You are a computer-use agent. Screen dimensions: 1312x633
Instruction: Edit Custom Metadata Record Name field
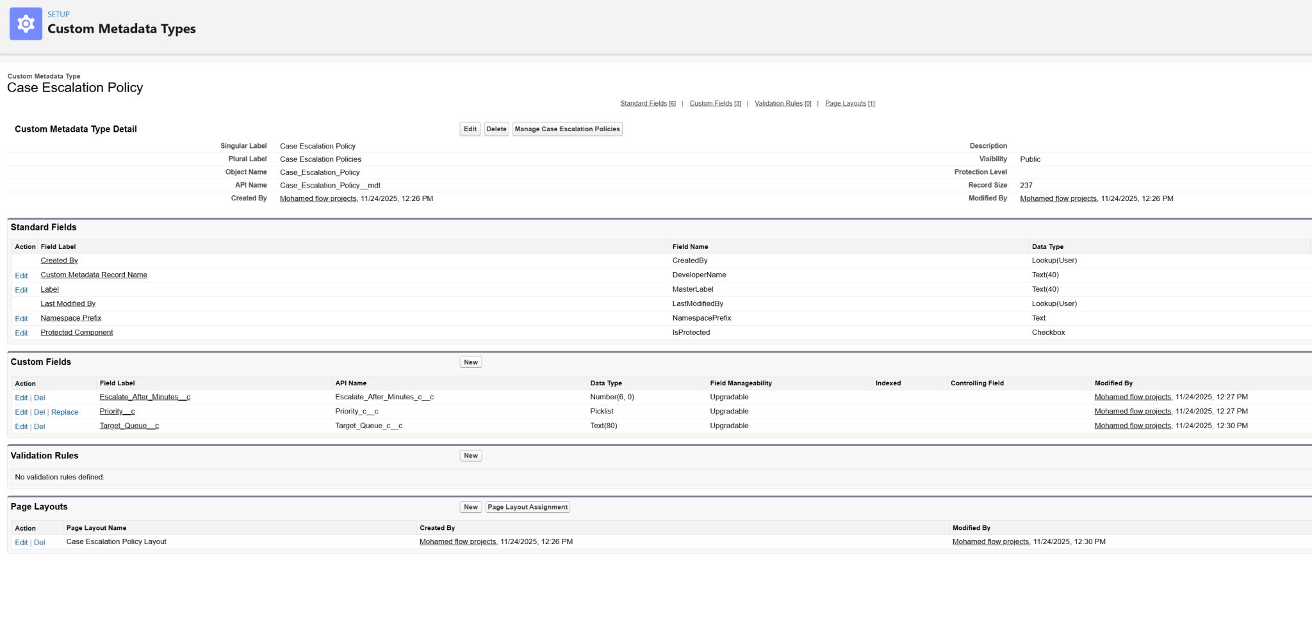tap(21, 275)
